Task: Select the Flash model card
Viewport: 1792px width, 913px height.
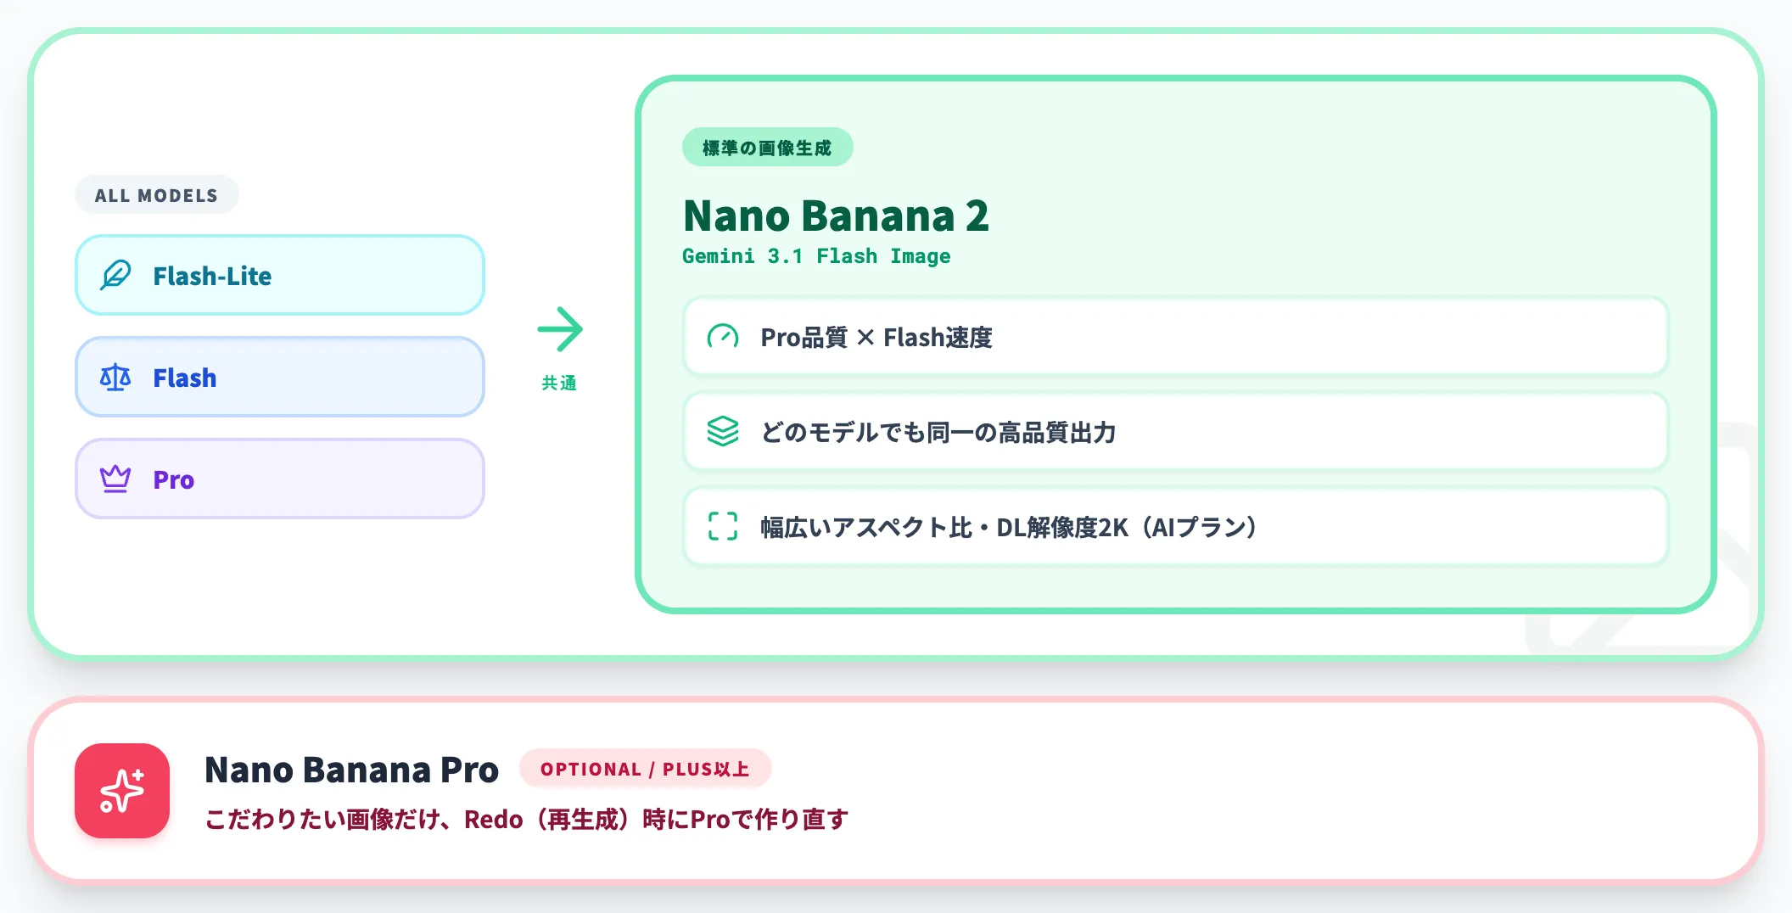Action: click(280, 378)
